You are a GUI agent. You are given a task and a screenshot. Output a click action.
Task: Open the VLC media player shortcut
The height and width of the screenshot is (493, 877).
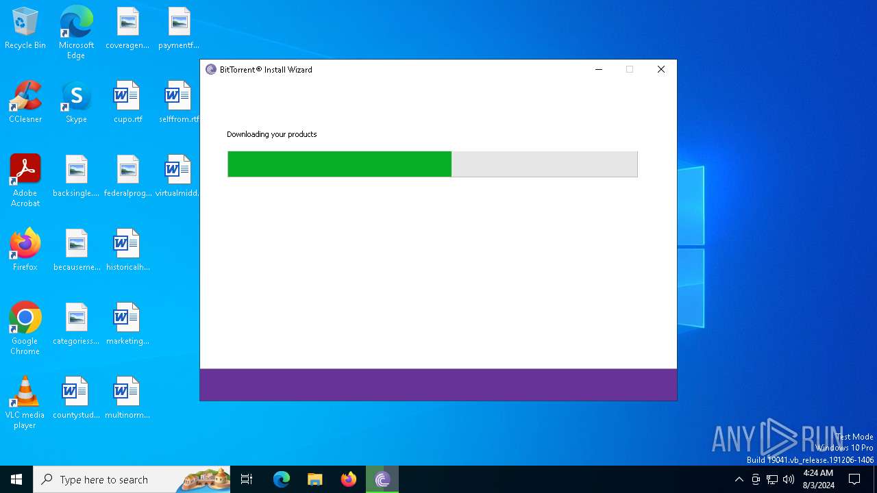tap(25, 403)
